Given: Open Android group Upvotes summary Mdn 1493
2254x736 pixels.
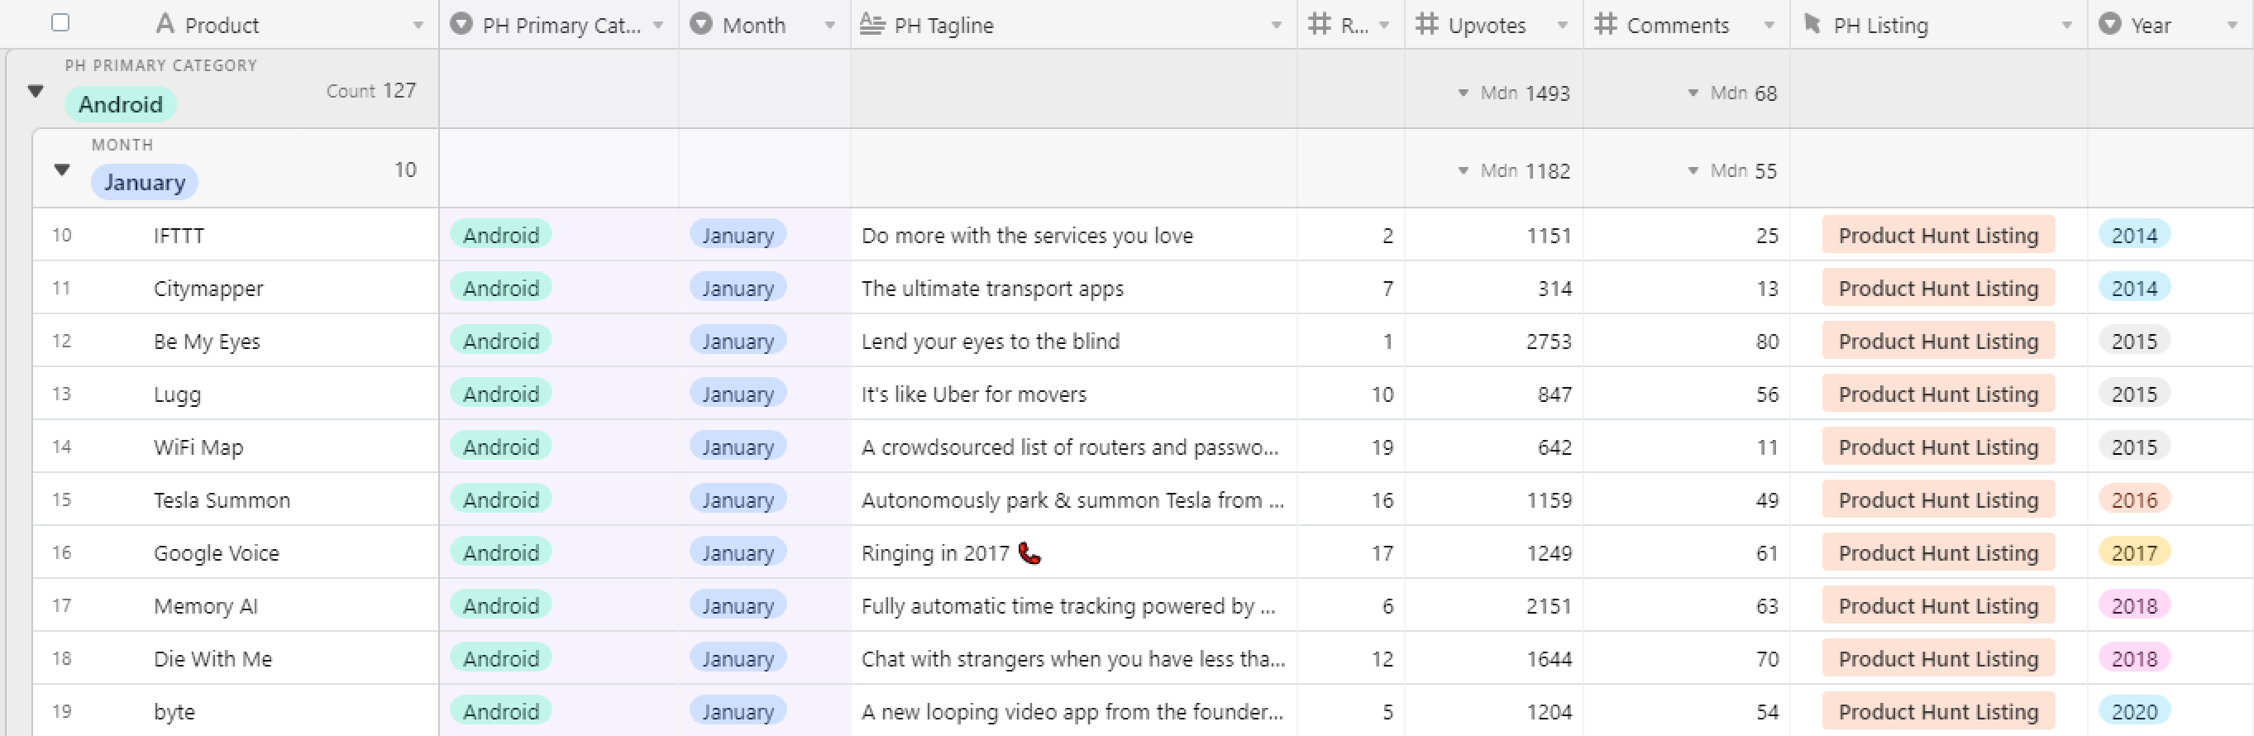Looking at the screenshot, I should coord(1514,93).
